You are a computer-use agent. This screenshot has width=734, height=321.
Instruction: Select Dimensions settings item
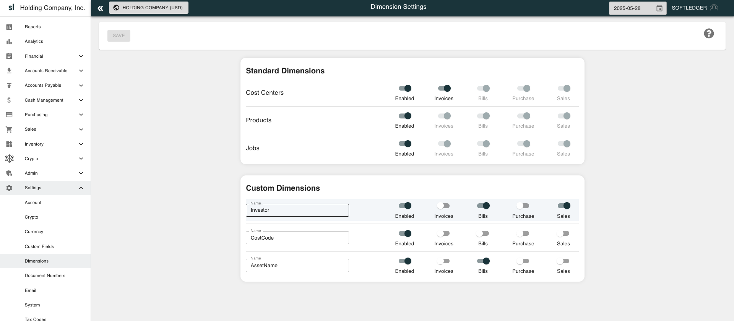tap(45, 261)
